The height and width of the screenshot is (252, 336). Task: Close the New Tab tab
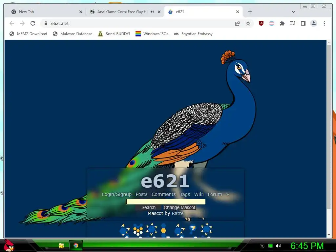(x=81, y=12)
